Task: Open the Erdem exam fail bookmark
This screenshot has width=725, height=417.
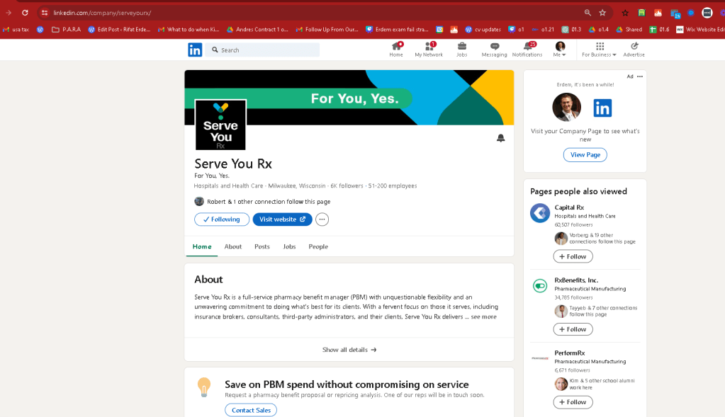Action: [x=397, y=30]
